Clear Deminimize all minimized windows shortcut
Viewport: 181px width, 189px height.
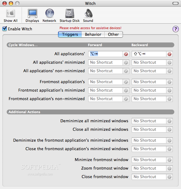(x=169, y=121)
